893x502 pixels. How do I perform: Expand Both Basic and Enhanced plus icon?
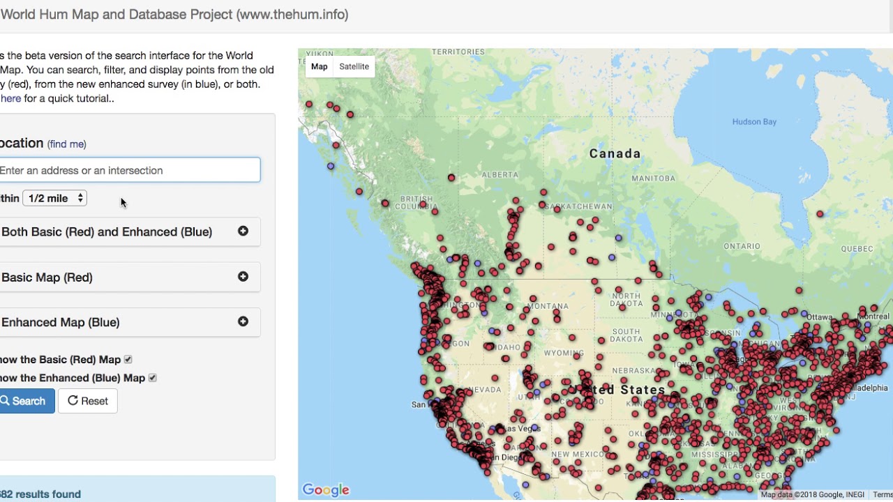click(x=243, y=231)
